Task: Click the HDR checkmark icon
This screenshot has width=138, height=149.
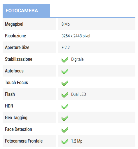Action: [x=65, y=106]
